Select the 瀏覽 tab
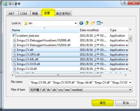Viewport: 140px width, 111px height. (48, 13)
